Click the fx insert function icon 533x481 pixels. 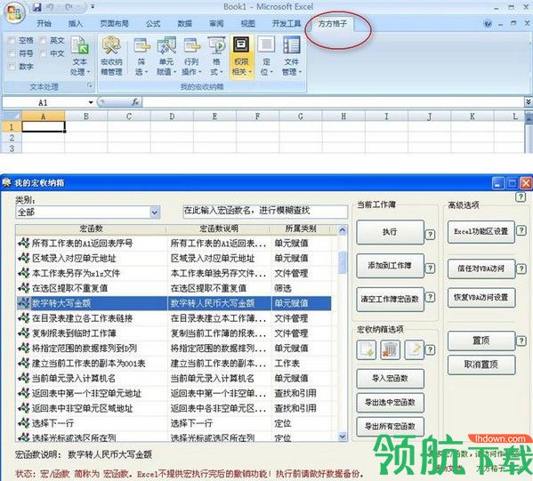pos(135,102)
